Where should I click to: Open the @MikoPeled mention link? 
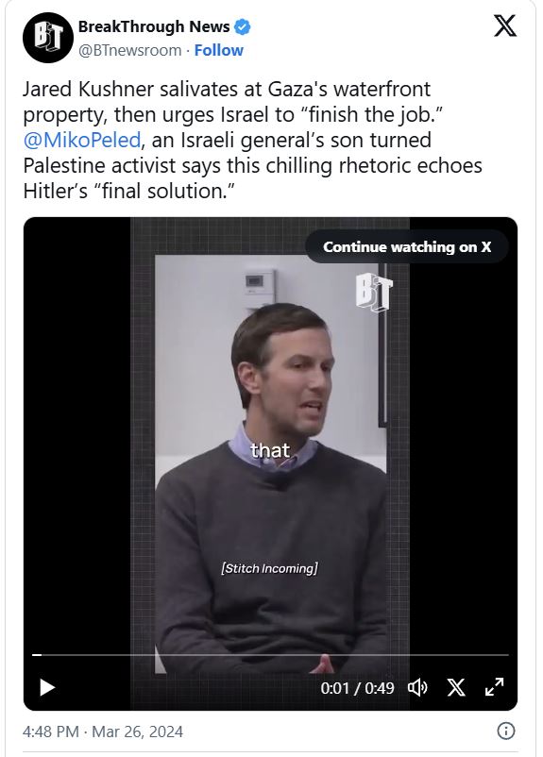click(81, 140)
